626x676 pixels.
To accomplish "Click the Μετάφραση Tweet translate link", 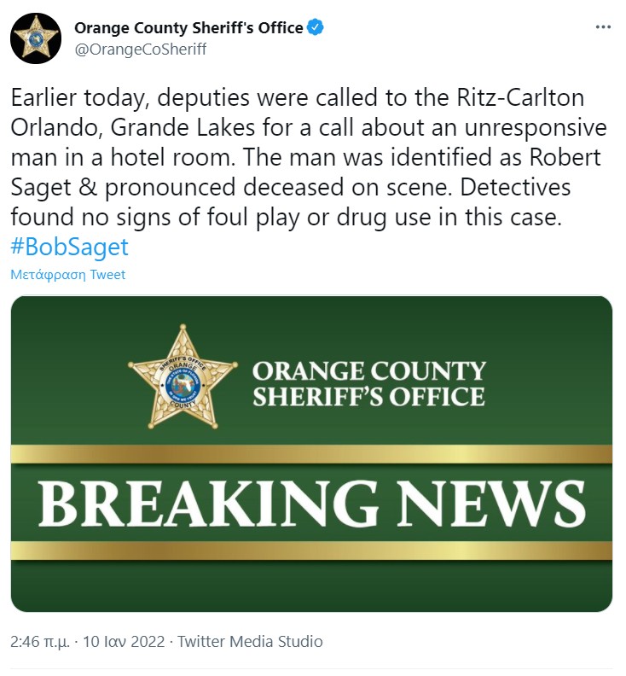I will (x=68, y=275).
